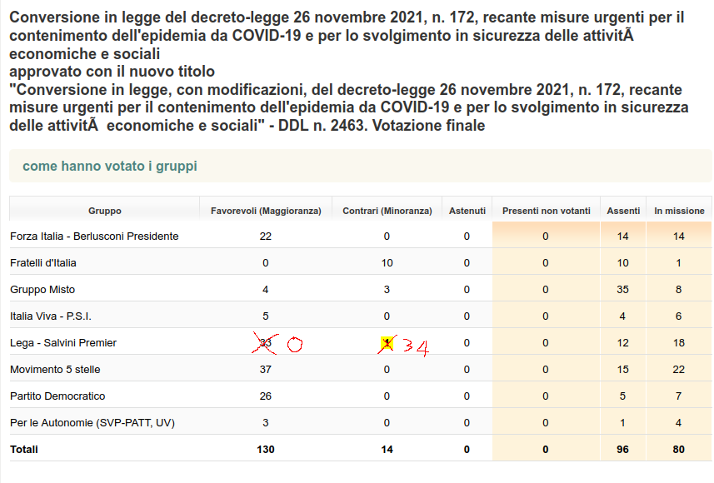
Task: Select the Contrari (Minoranza) column header
Action: coord(387,211)
